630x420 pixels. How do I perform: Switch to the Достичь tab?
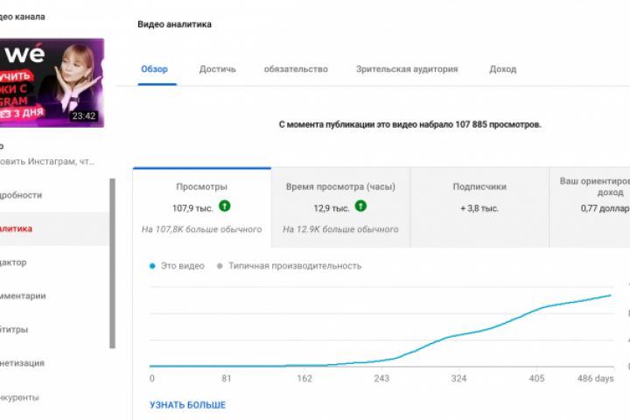click(x=218, y=69)
